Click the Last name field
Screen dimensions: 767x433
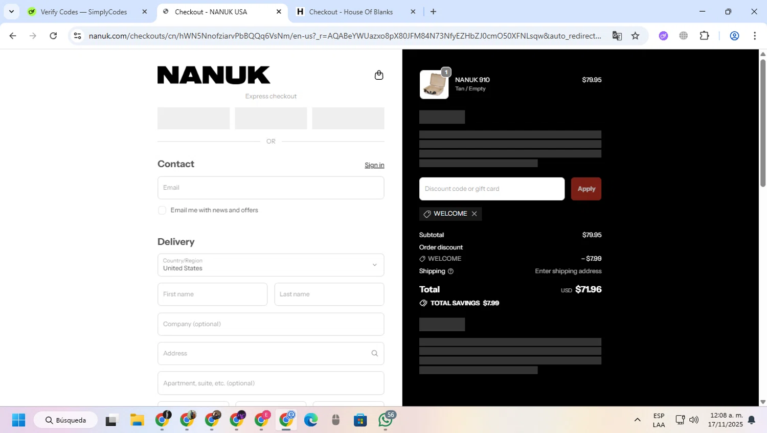[x=329, y=294]
